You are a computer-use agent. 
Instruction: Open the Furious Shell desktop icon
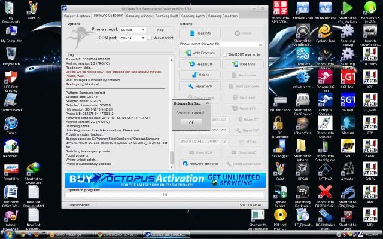tap(303, 10)
